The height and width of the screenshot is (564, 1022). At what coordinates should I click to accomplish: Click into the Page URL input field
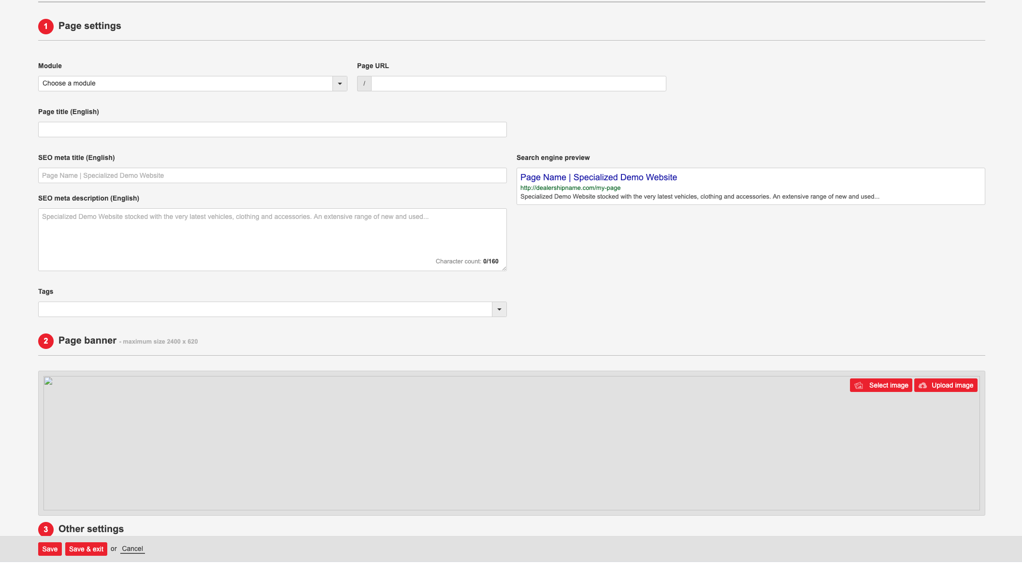[517, 83]
